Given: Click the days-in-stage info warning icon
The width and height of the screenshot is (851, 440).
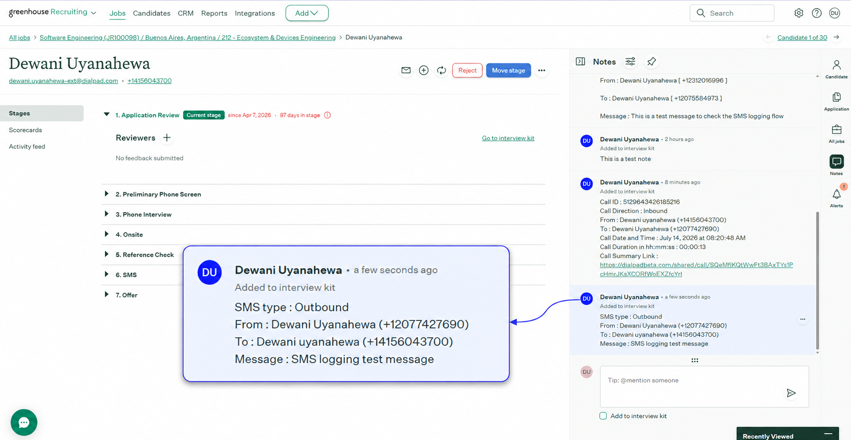Looking at the screenshot, I should (x=327, y=115).
